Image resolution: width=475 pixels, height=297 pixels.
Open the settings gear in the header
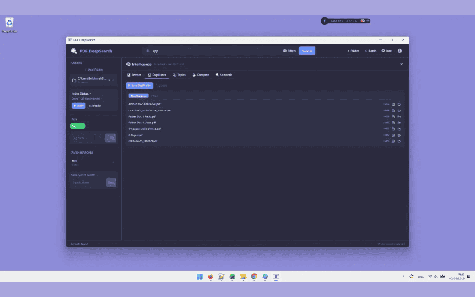click(x=400, y=51)
